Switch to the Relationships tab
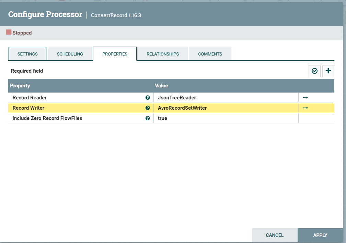Image resolution: width=346 pixels, height=243 pixels. coord(162,54)
